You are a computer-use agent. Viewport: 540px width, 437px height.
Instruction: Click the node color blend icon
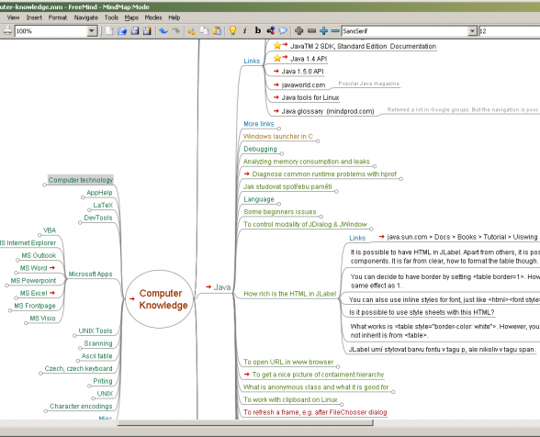tap(271, 30)
